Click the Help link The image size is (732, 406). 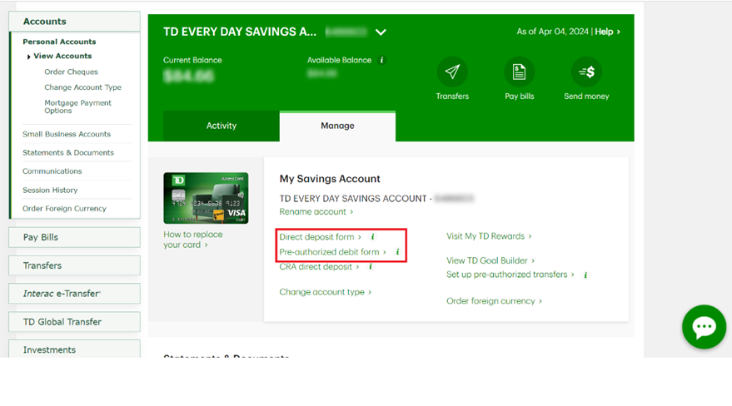point(607,32)
